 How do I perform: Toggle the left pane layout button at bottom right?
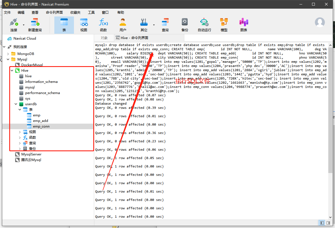322,223
